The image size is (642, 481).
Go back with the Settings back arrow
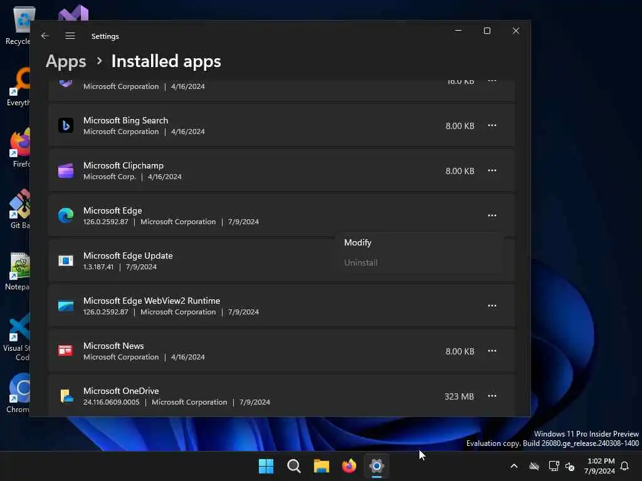(x=45, y=36)
